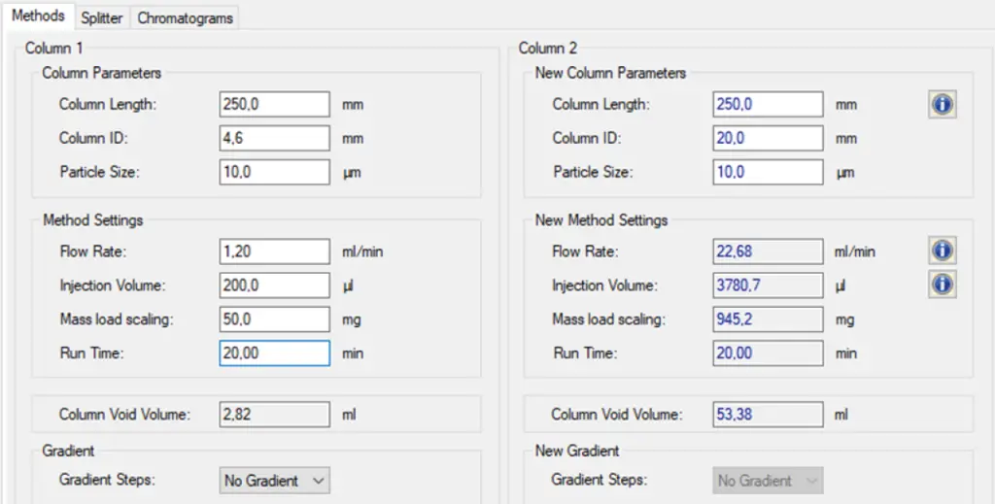This screenshot has width=995, height=504.
Task: Click Column 2 Injection Volume value 3780,7
Action: pos(768,286)
